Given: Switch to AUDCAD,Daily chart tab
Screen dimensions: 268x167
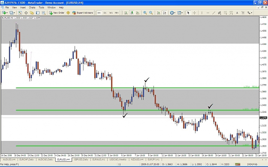Looking at the screenshot, I should click(45, 159).
